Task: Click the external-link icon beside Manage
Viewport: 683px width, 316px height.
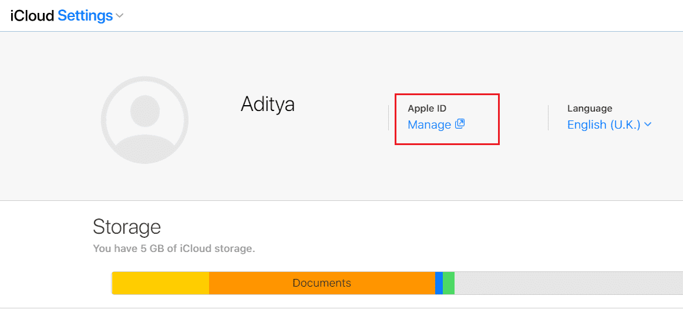Action: point(460,124)
